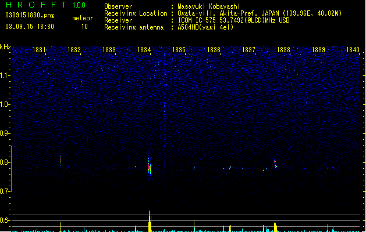This screenshot has height=232, width=366.
Task: Click the strong meteor echo near 1834
Action: pyautogui.click(x=150, y=167)
